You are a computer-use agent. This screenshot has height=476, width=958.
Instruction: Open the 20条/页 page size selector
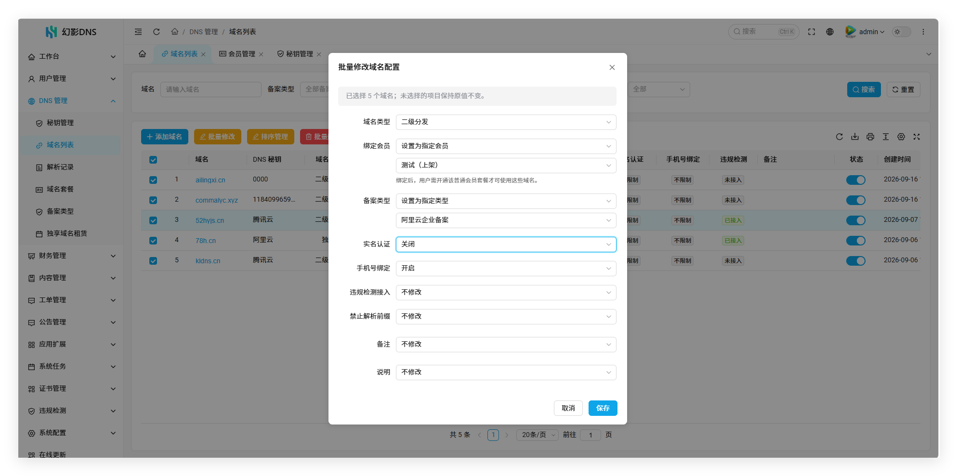point(538,435)
